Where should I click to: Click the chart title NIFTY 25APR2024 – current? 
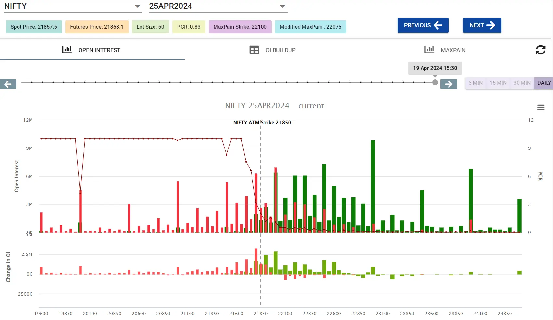pos(274,106)
